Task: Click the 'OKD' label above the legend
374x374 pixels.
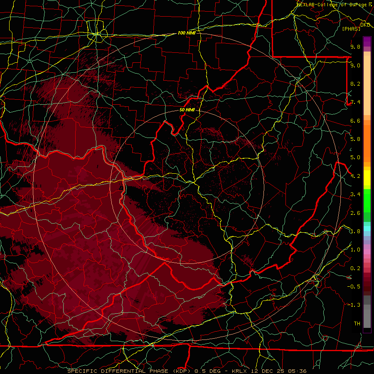Action: tap(365, 25)
